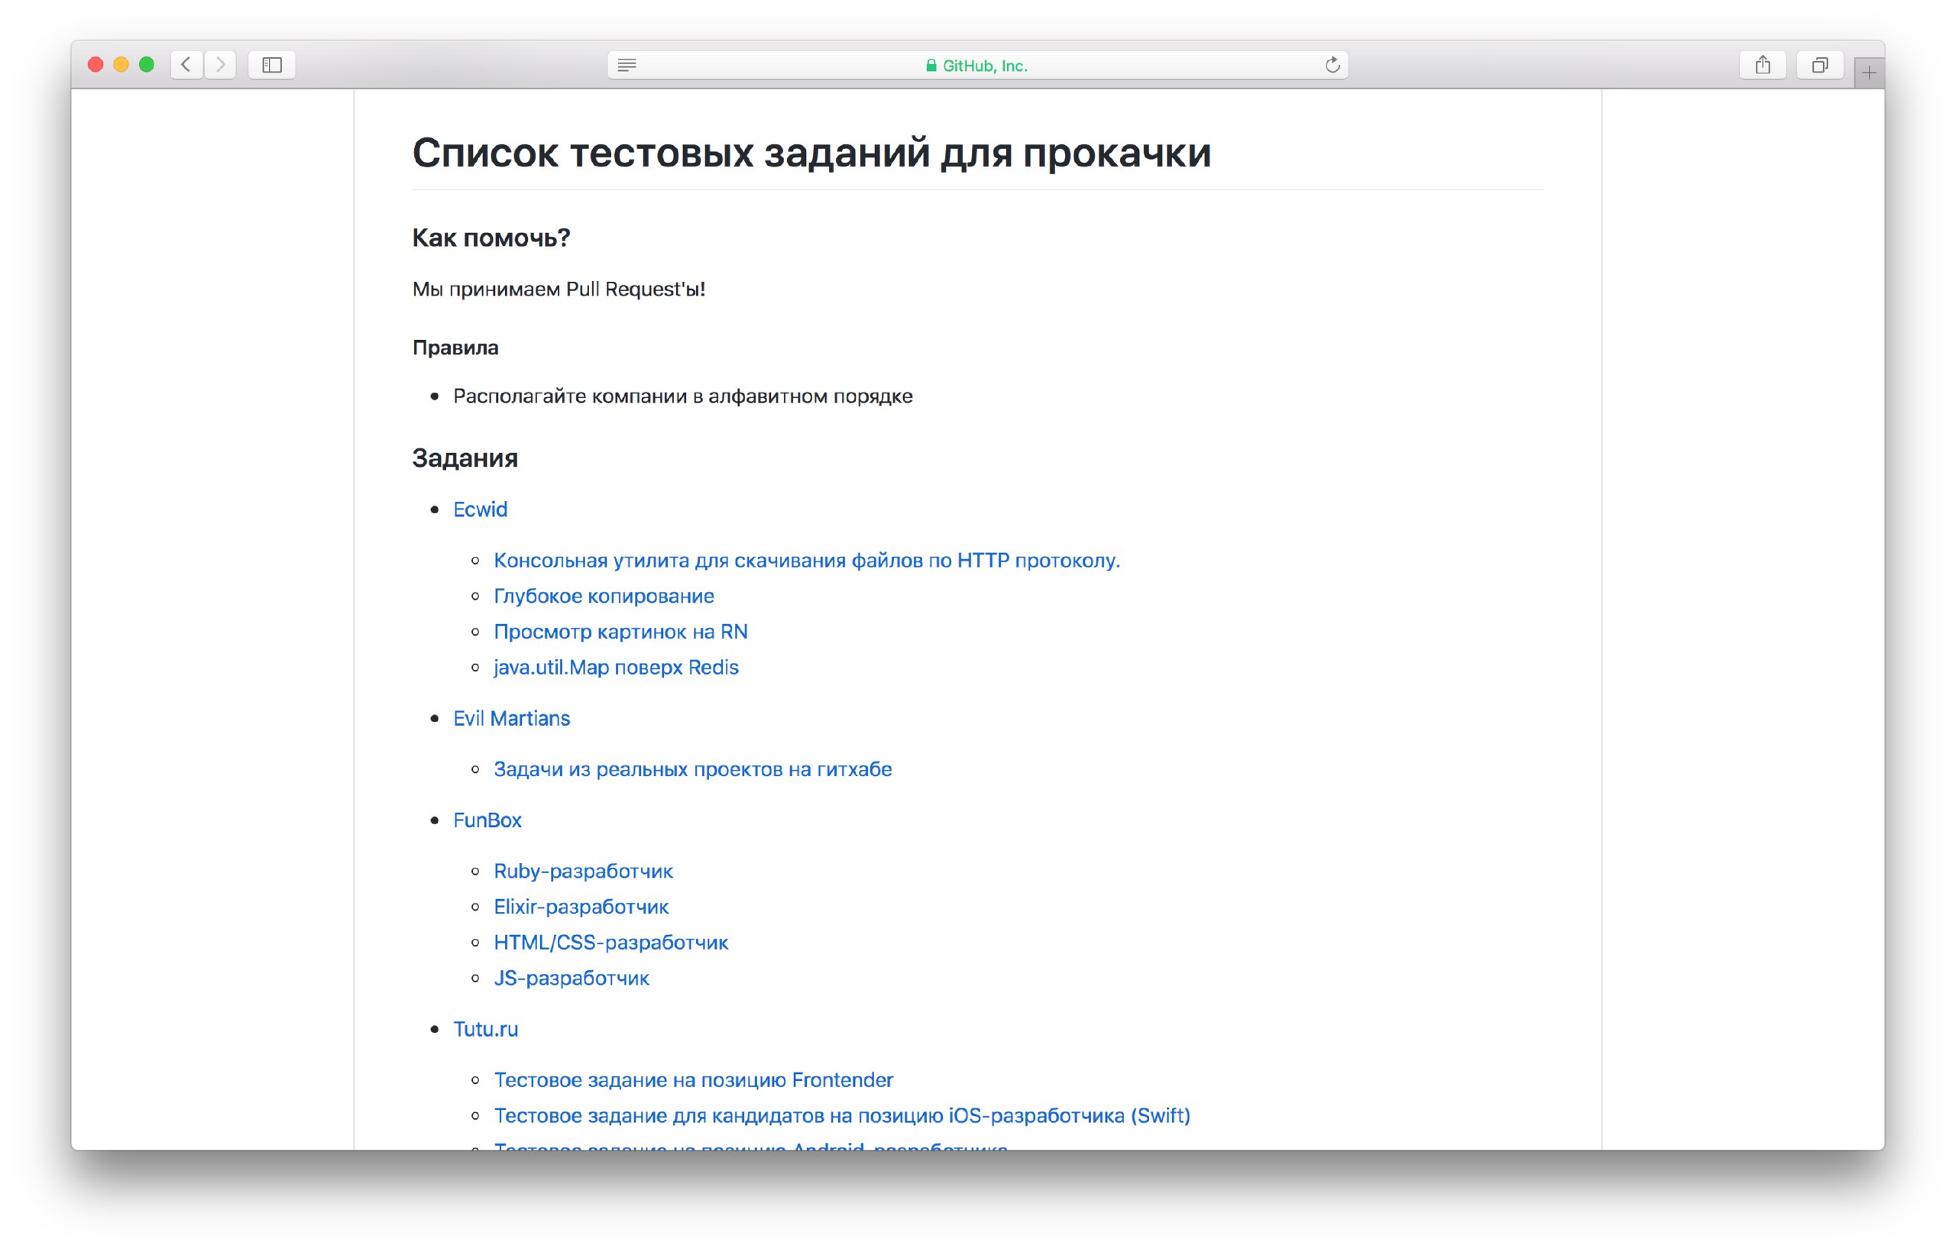Image resolution: width=1956 pixels, height=1252 pixels.
Task: Click the Список тестовых заданий для прокачки heading
Action: [x=811, y=152]
